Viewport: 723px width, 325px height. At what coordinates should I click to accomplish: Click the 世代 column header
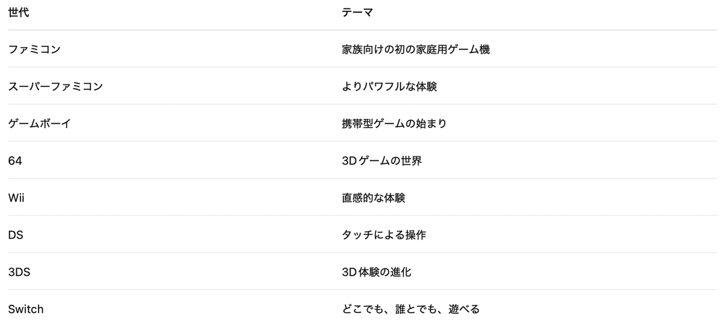pos(19,13)
